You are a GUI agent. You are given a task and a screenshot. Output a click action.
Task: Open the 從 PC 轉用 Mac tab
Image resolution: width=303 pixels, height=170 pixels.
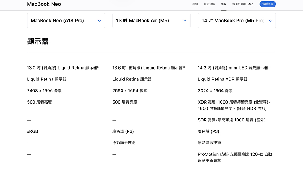[x=243, y=4]
